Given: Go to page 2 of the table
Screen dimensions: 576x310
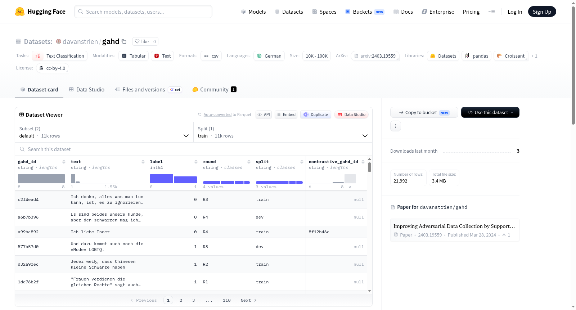Looking at the screenshot, I should pyautogui.click(x=181, y=300).
